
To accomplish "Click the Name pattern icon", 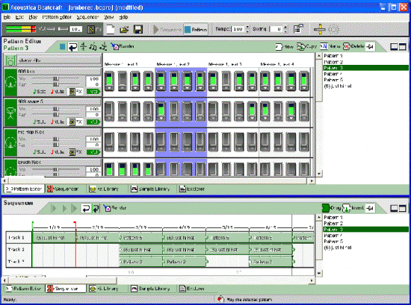I will (x=330, y=46).
